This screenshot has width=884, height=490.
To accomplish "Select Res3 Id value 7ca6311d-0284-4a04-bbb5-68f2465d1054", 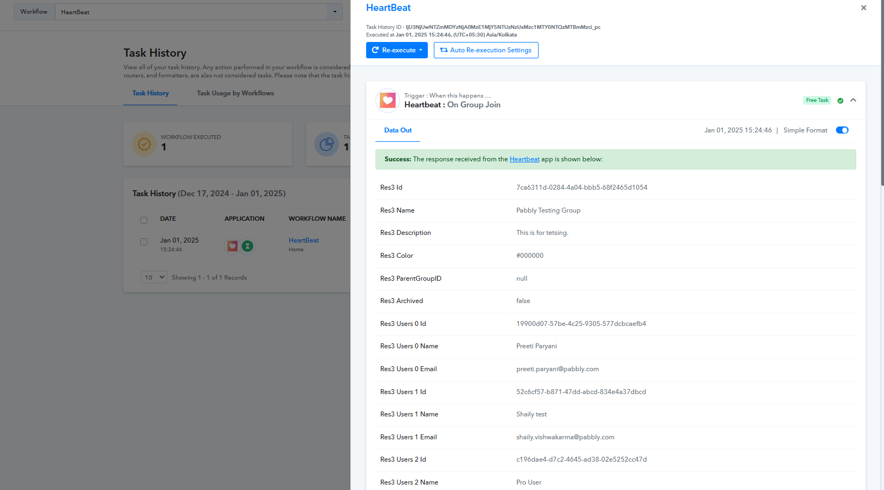I will 582,187.
